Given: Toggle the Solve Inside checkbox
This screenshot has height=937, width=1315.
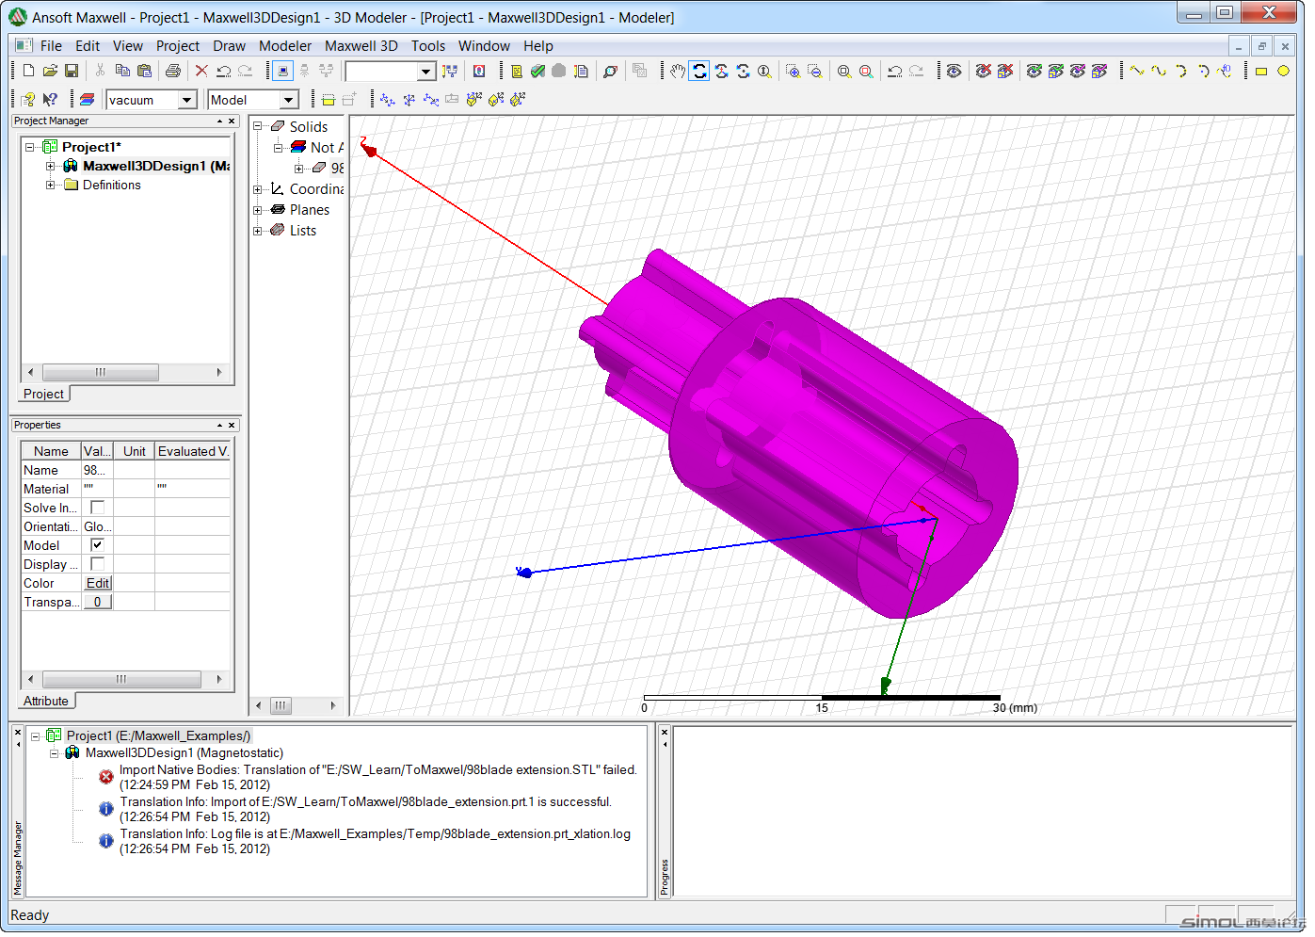Looking at the screenshot, I should pyautogui.click(x=97, y=508).
